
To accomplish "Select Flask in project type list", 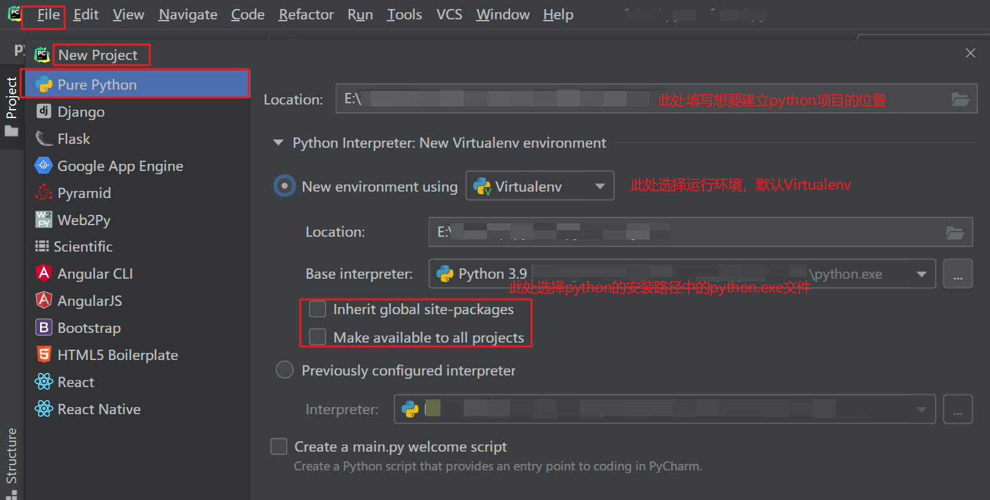I will (x=137, y=139).
